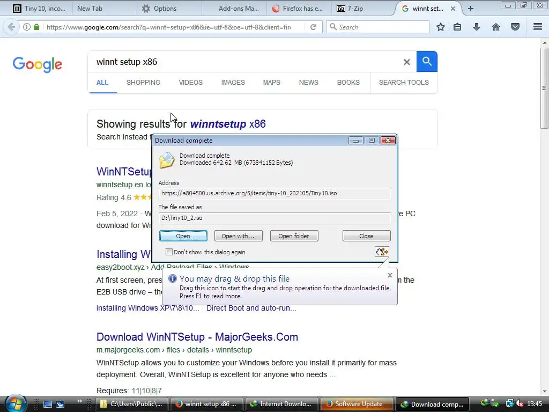
Task: Click Open folder button
Action: (x=294, y=236)
